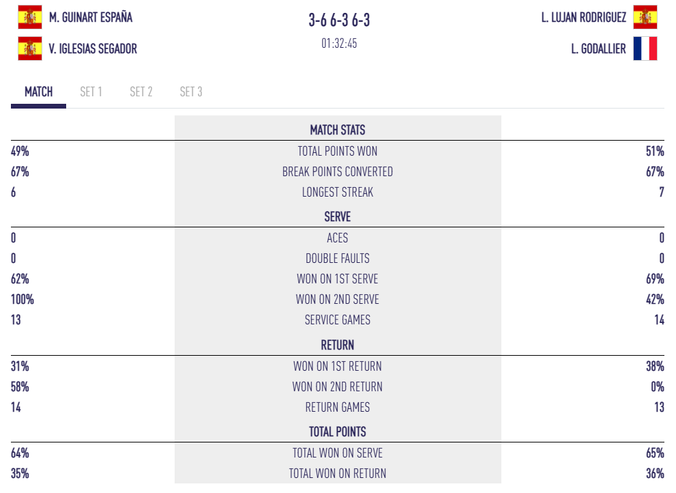Select the SET 2 tab
This screenshot has height=493, width=676.
pyautogui.click(x=141, y=92)
